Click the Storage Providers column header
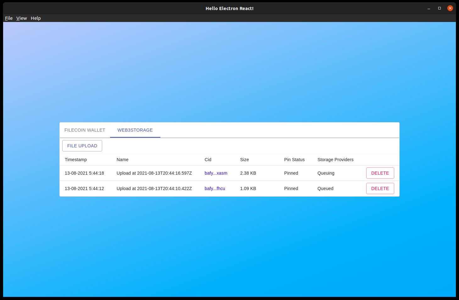 click(x=335, y=160)
